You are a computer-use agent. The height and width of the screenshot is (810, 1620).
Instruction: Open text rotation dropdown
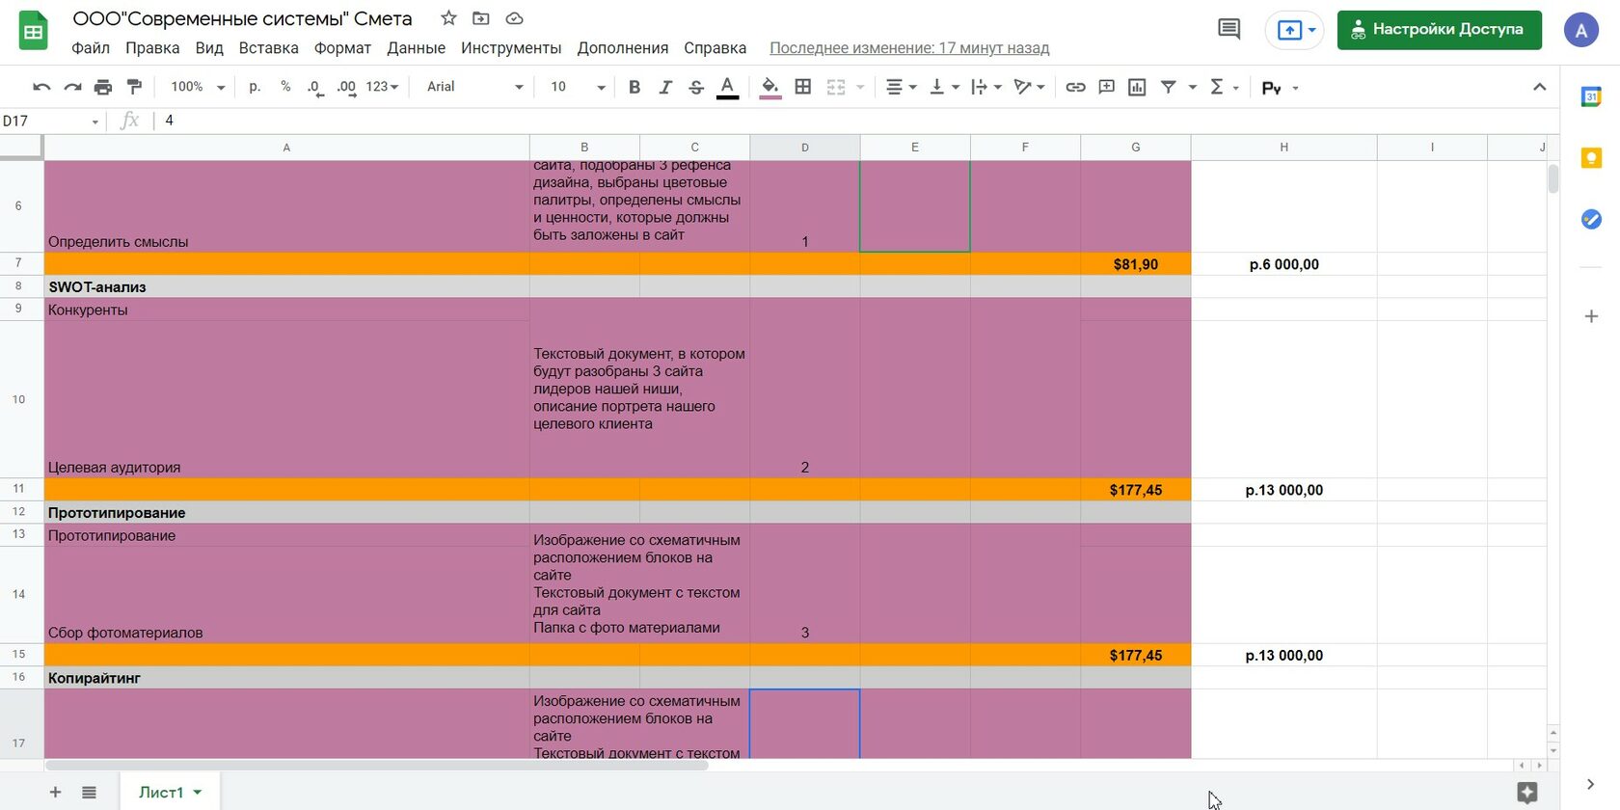coord(1029,87)
